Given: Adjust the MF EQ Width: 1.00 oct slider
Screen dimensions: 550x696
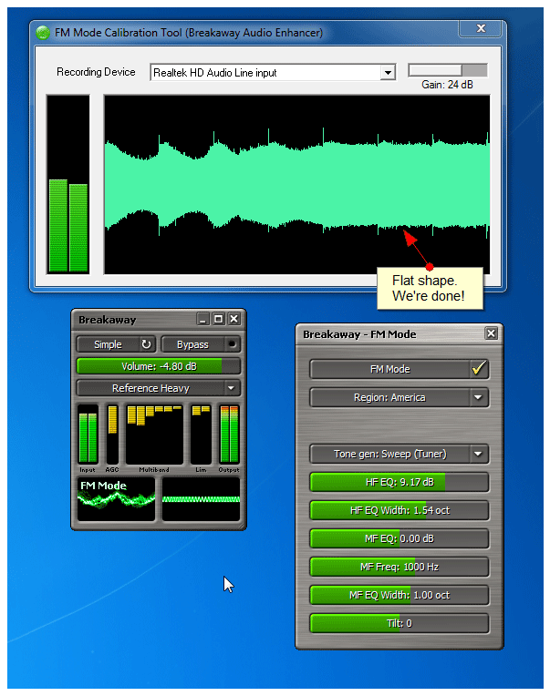Looking at the screenshot, I should [x=399, y=595].
